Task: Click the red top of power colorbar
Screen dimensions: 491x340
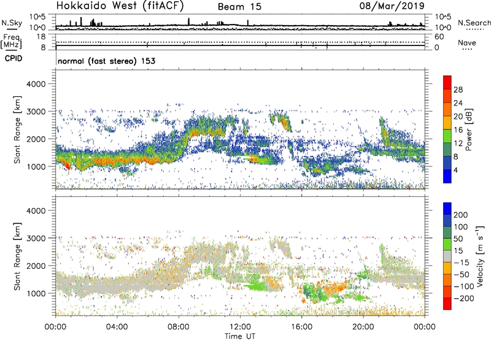Action: [447, 82]
